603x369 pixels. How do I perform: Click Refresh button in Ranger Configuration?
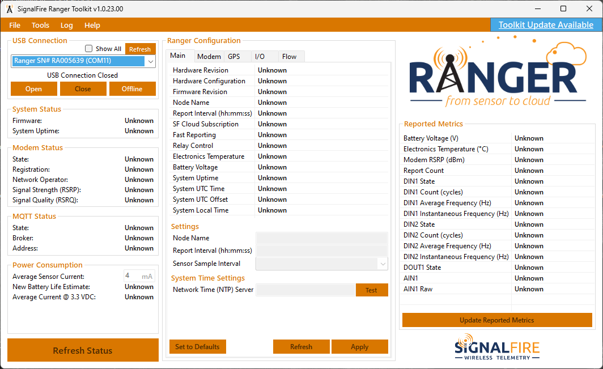click(301, 347)
